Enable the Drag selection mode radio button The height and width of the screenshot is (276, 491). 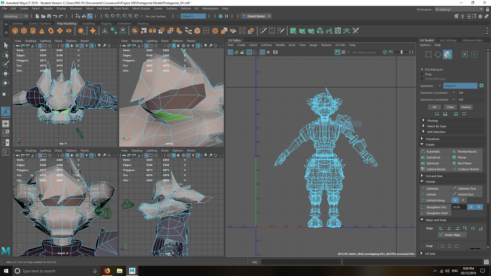pos(422,74)
